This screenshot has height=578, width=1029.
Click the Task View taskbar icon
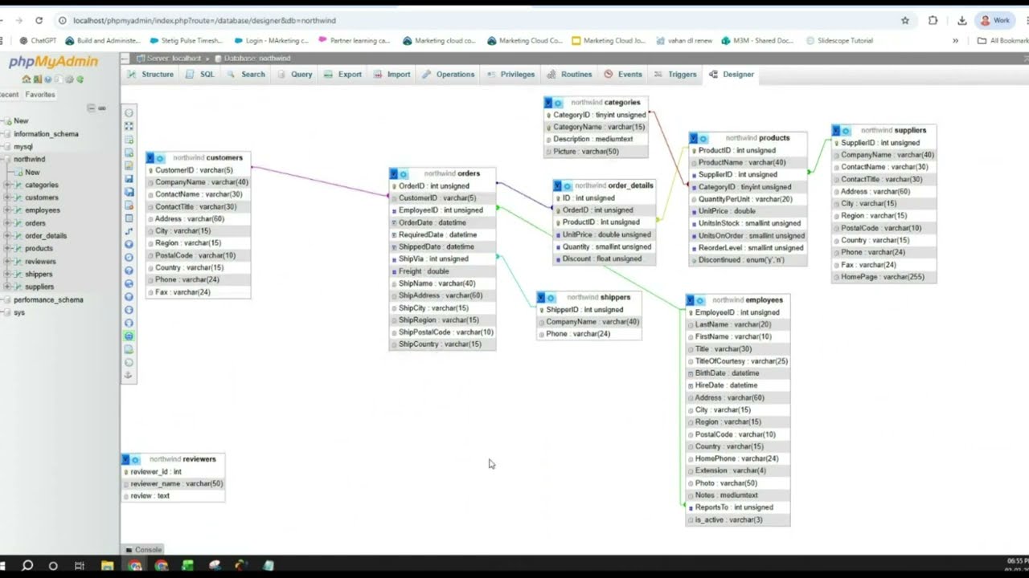79,565
